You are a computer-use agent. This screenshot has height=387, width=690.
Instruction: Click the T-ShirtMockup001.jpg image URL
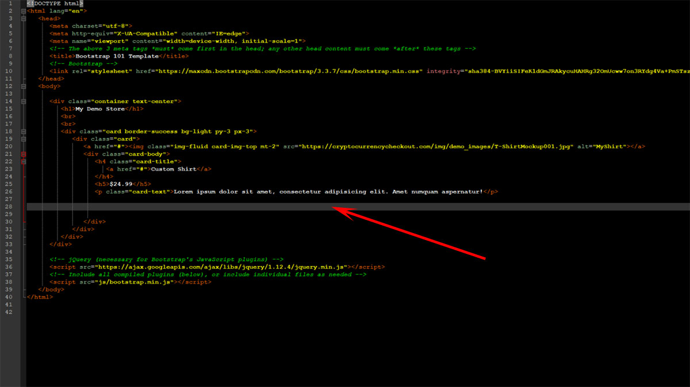436,146
